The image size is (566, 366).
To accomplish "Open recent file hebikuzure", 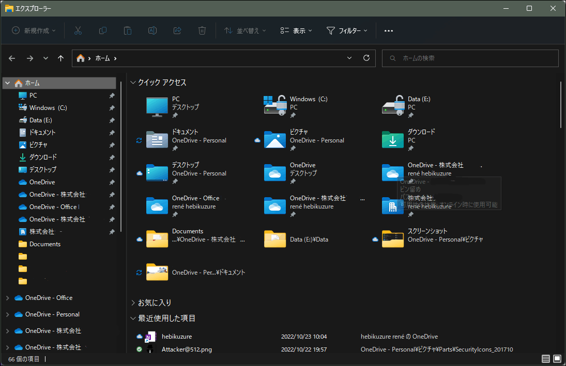I will tap(177, 337).
